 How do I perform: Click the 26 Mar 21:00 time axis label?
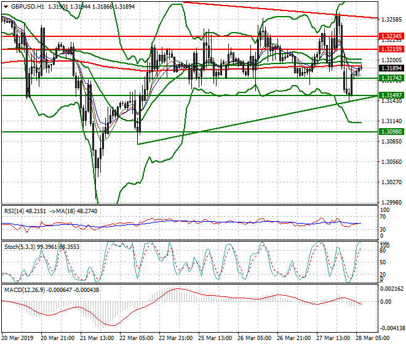click(294, 338)
